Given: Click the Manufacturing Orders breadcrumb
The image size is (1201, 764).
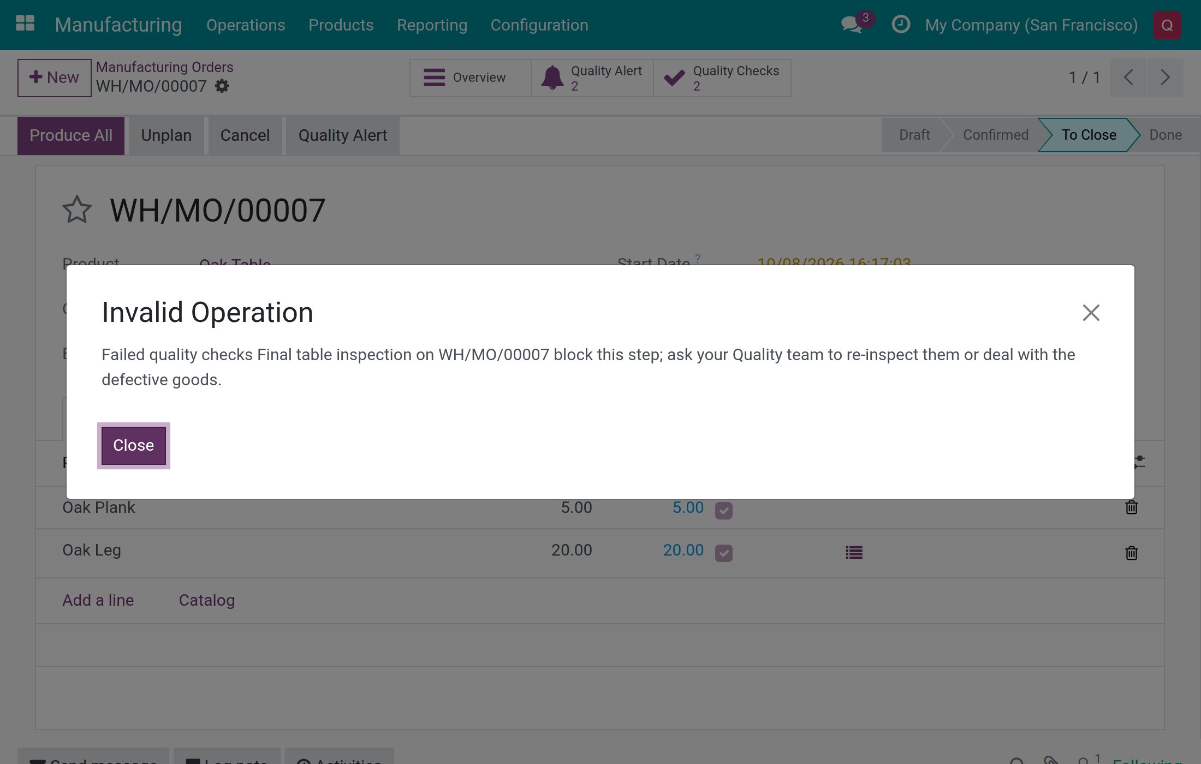Looking at the screenshot, I should (165, 67).
